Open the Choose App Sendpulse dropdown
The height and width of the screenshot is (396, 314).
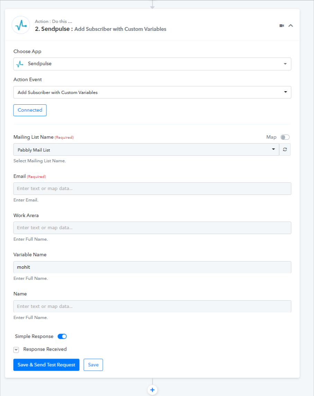(152, 64)
